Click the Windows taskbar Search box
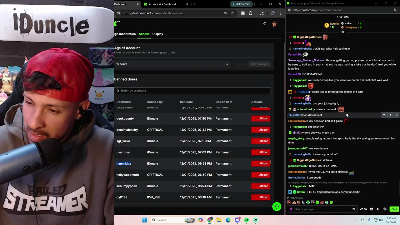The height and width of the screenshot is (225, 400). tap(172, 220)
